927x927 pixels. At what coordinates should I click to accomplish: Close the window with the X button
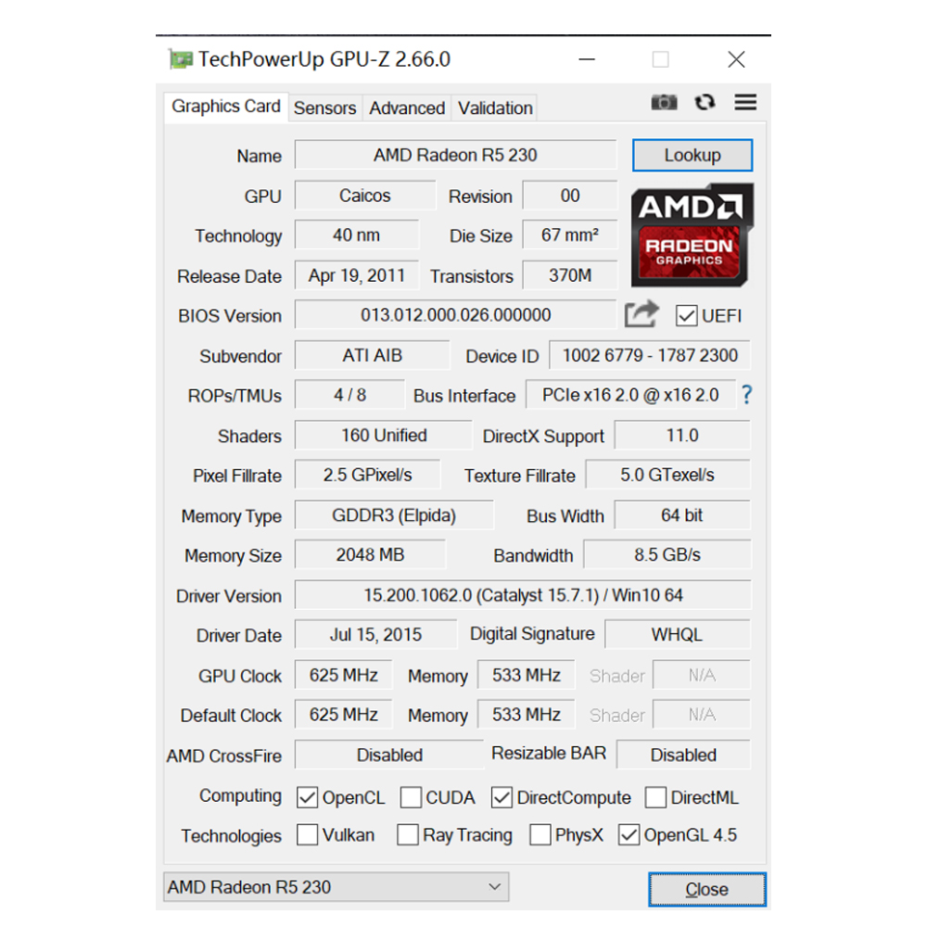click(736, 59)
